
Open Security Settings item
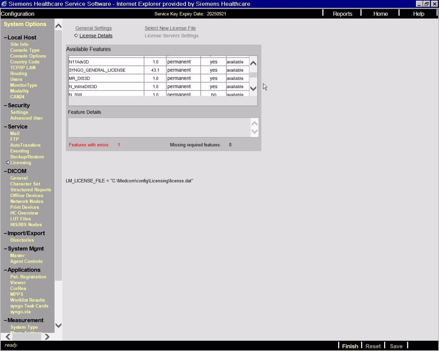(19, 112)
